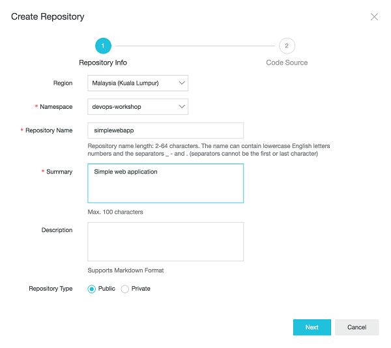Focus the Repository Name field containing simplewebapp
This screenshot has width=391, height=348.
pos(166,130)
